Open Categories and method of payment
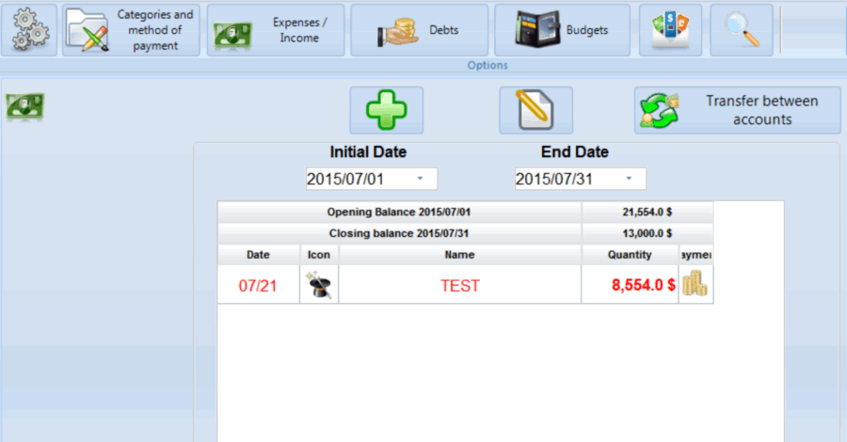847x442 pixels. coord(131,30)
